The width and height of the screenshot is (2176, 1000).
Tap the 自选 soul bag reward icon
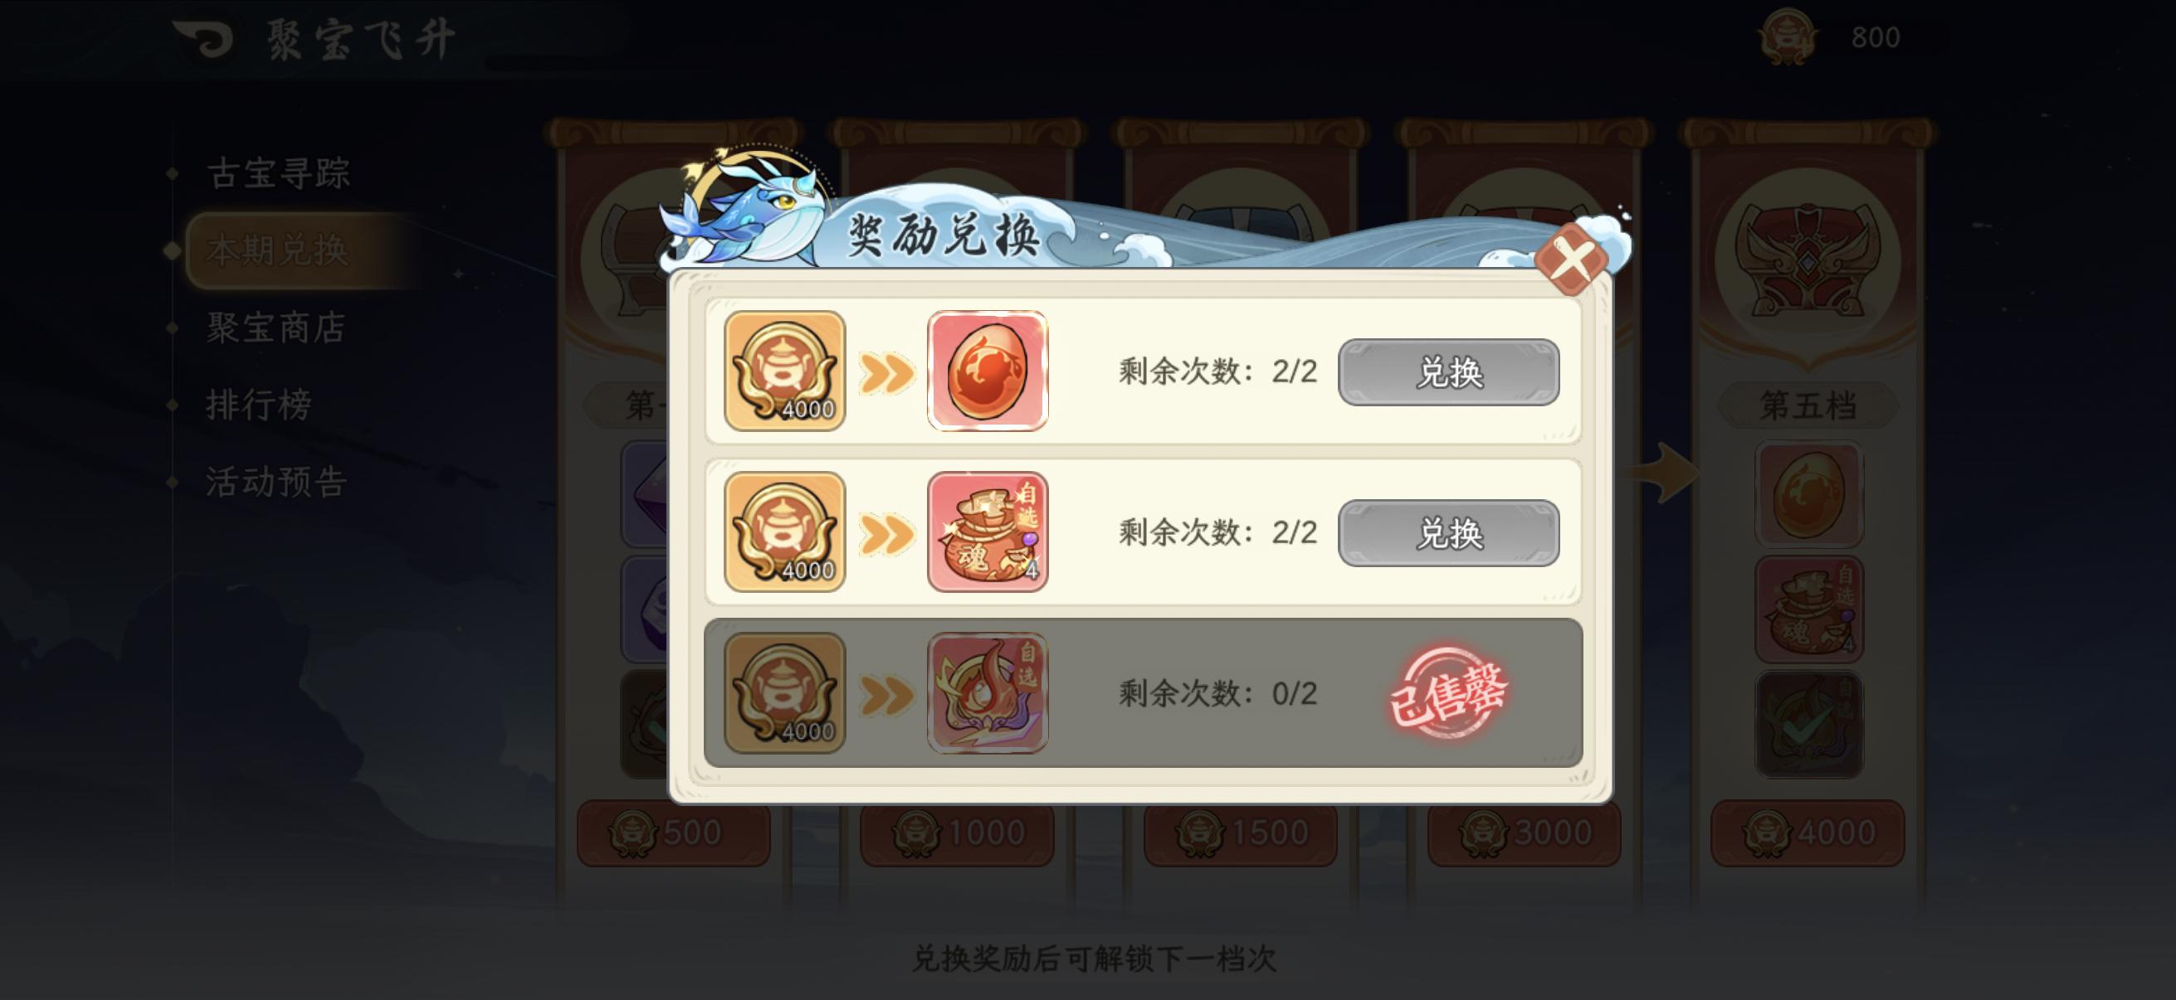988,532
